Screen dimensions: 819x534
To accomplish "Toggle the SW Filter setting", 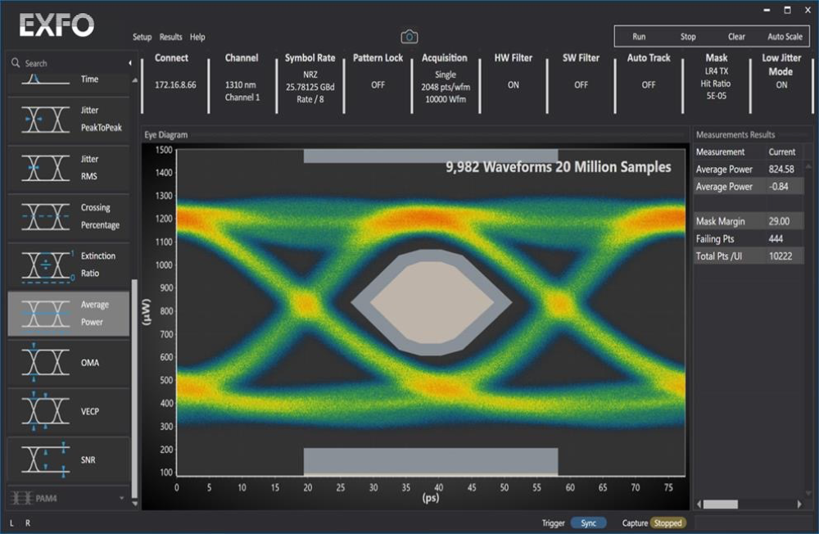I will (x=581, y=84).
